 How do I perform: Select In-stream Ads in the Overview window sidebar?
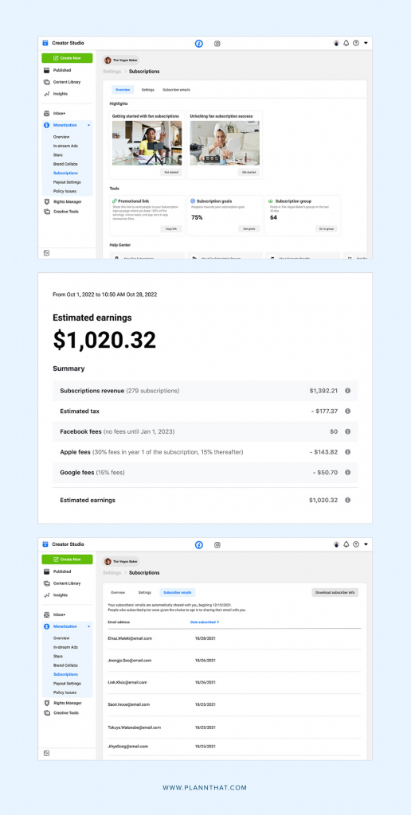click(65, 146)
